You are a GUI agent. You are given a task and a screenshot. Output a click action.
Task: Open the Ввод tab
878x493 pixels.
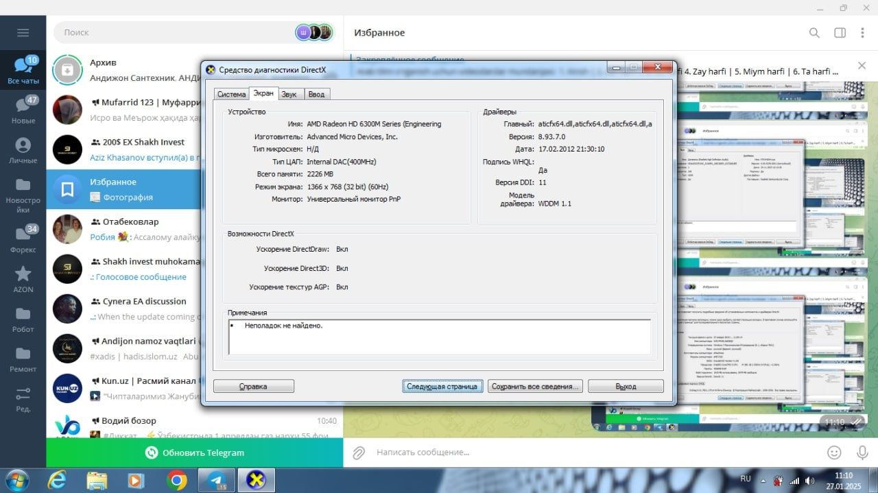point(316,94)
